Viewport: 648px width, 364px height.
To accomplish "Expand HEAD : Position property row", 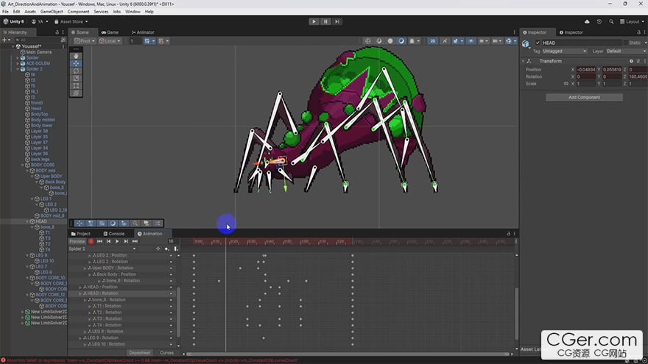I will point(80,288).
